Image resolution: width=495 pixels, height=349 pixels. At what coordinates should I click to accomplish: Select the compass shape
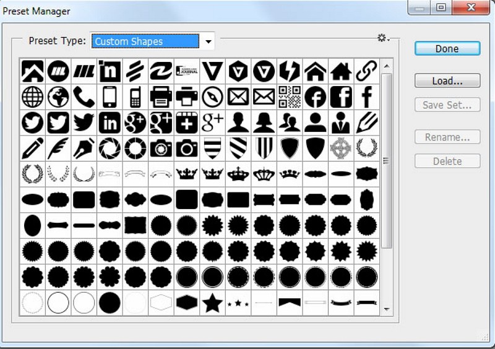(x=212, y=97)
